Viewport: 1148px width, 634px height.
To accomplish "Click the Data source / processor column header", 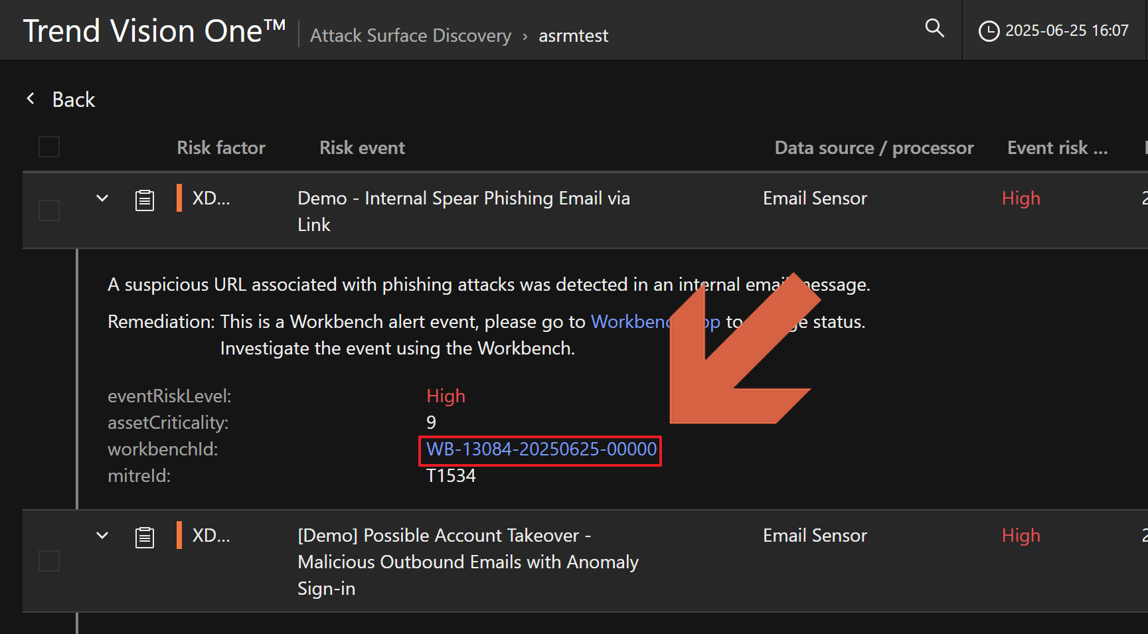I will (x=874, y=147).
